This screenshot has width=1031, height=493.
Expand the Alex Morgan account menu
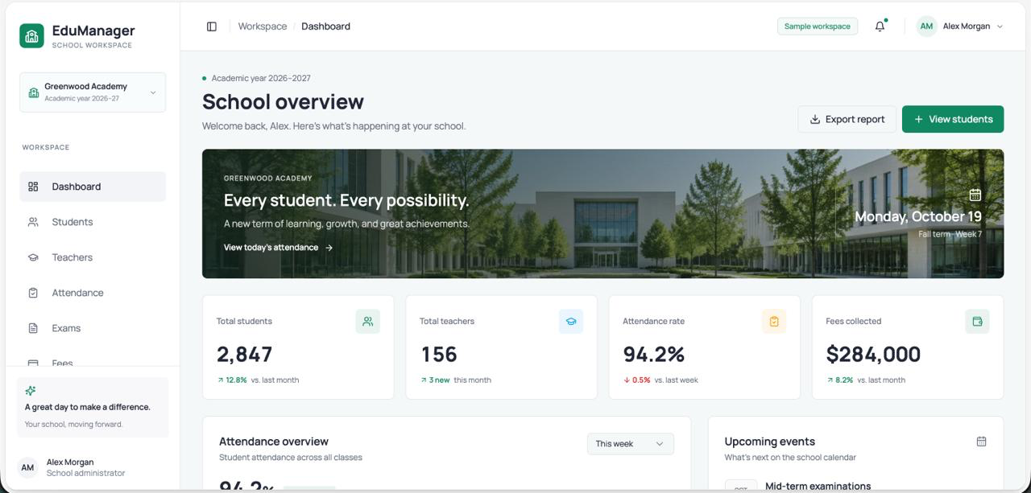(960, 27)
